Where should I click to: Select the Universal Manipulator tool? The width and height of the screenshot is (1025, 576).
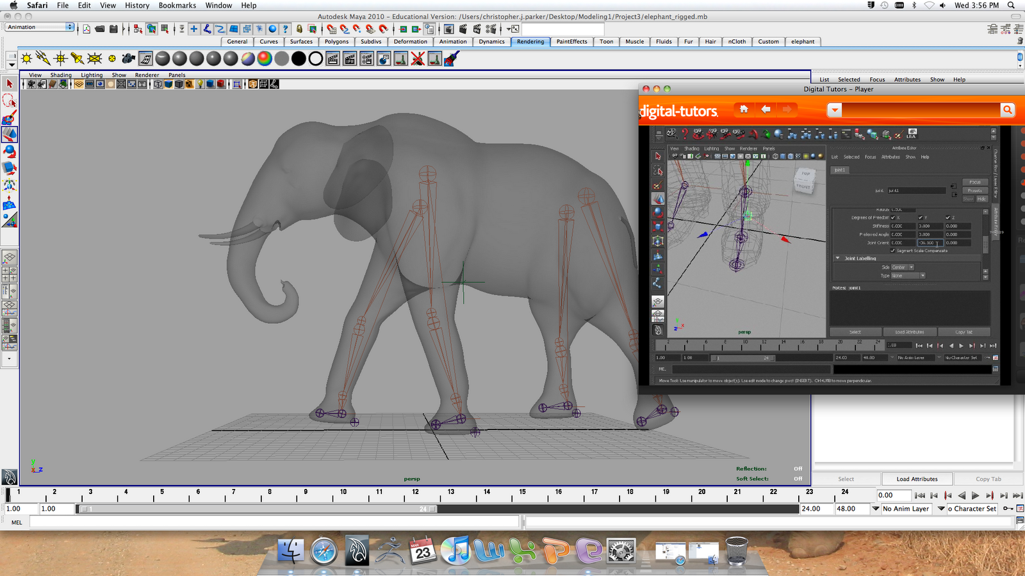click(x=10, y=185)
